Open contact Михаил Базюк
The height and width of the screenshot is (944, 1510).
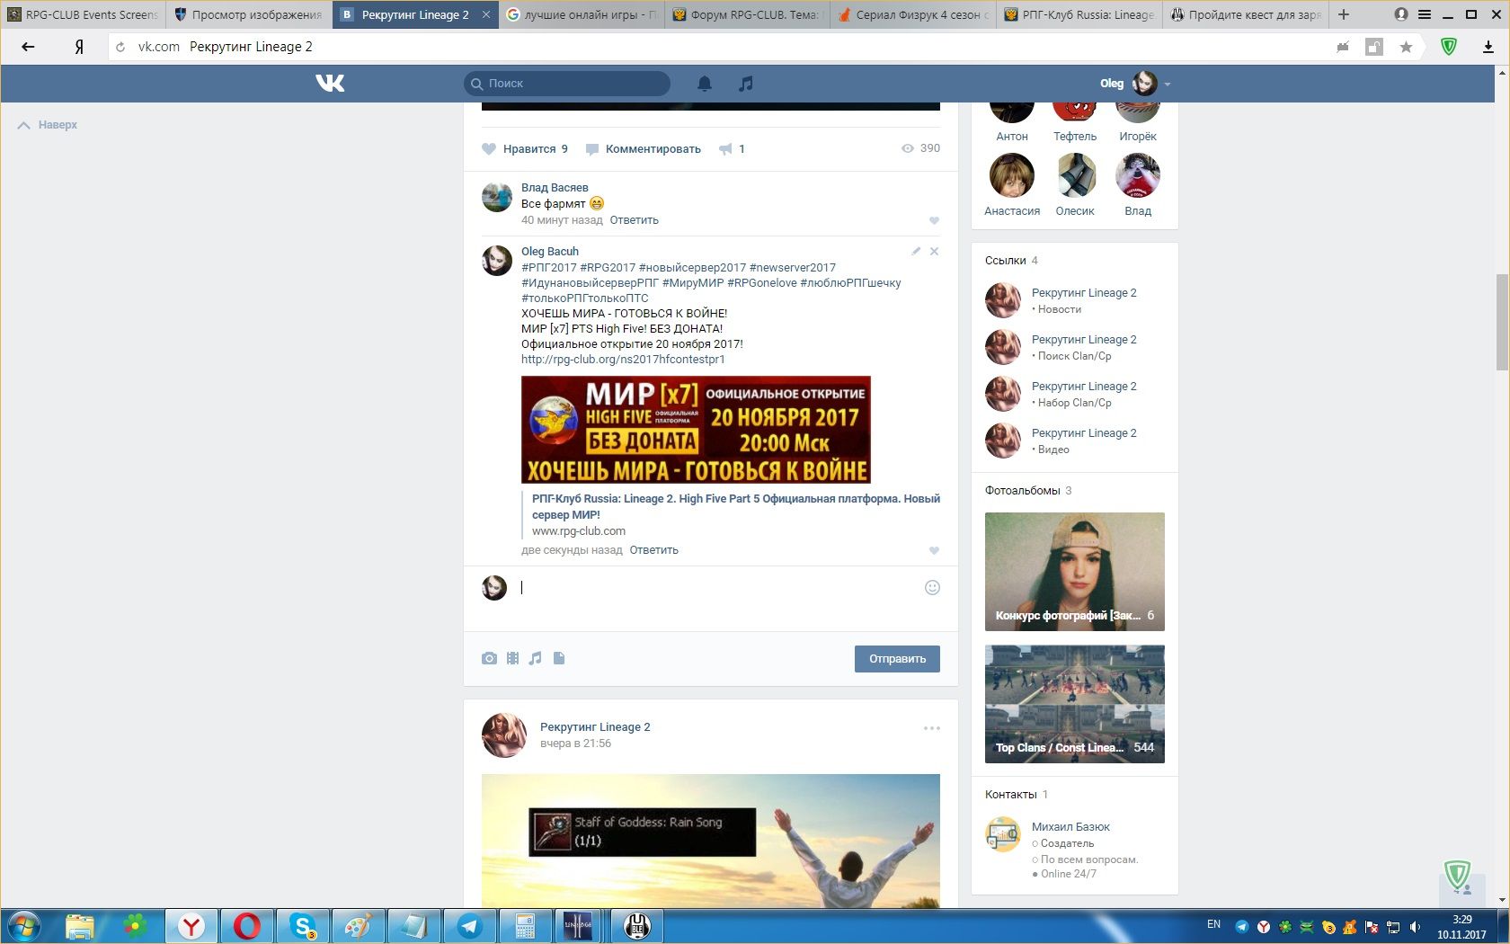point(1070,827)
